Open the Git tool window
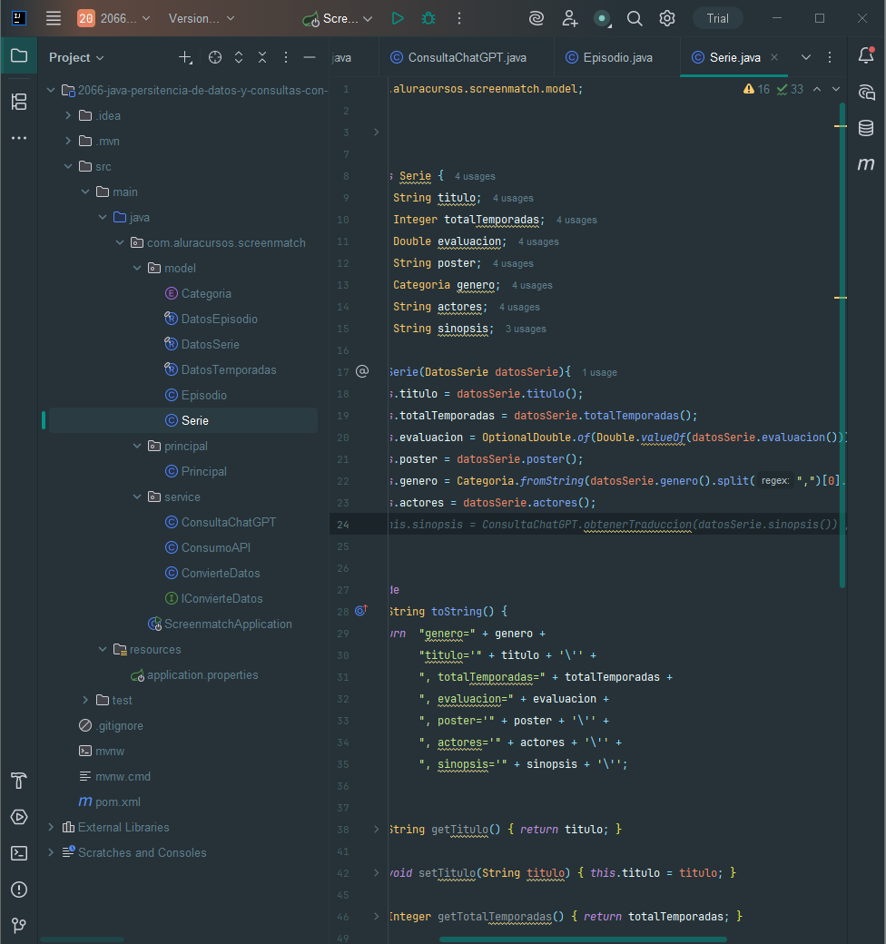This screenshot has height=944, width=886. click(x=19, y=925)
